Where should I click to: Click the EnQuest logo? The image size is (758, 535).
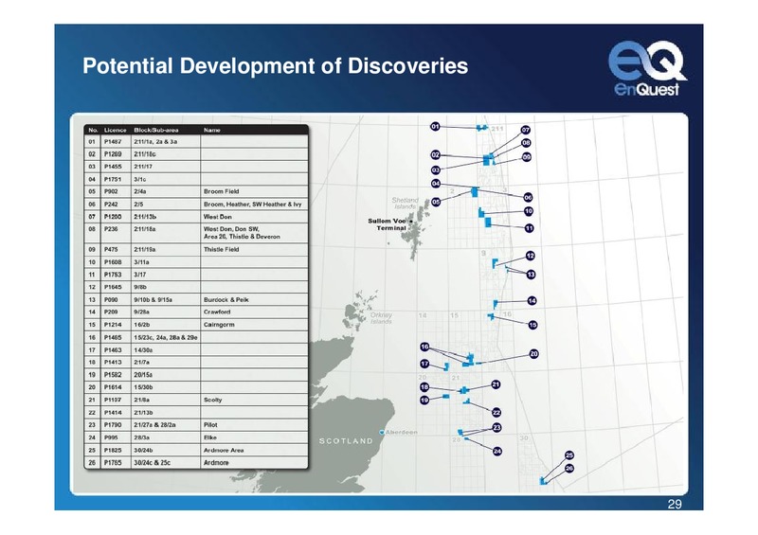pos(646,68)
